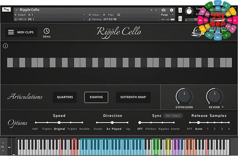Set Release Samples to 4
Image resolution: width=238 pixels, height=161 pixels.
coord(229,129)
